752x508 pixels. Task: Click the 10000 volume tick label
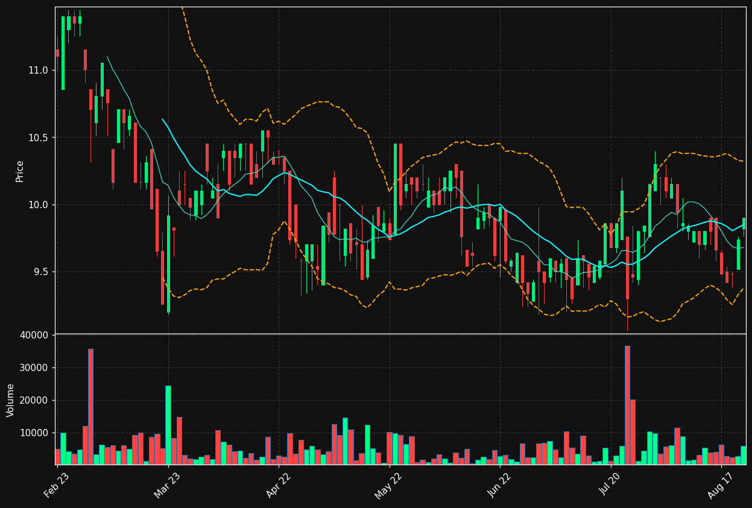click(34, 433)
